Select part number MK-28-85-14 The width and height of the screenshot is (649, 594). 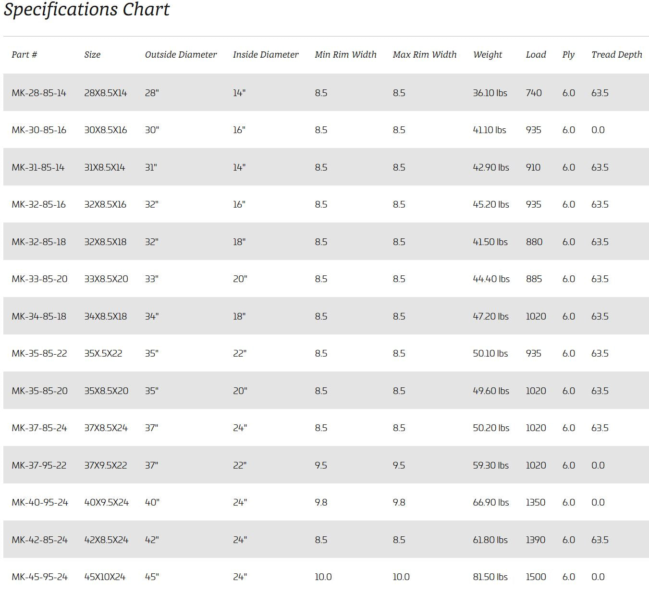[39, 93]
